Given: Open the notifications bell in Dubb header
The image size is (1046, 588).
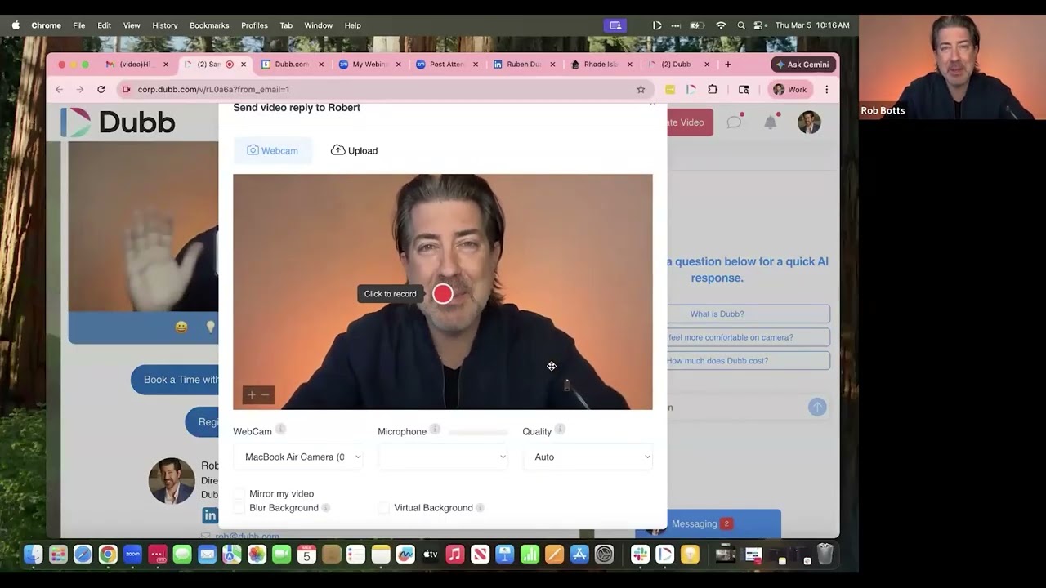Looking at the screenshot, I should 770,122.
